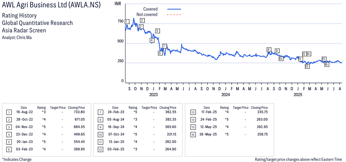Click chart marker 14 on chart

pyautogui.click(x=308, y=54)
